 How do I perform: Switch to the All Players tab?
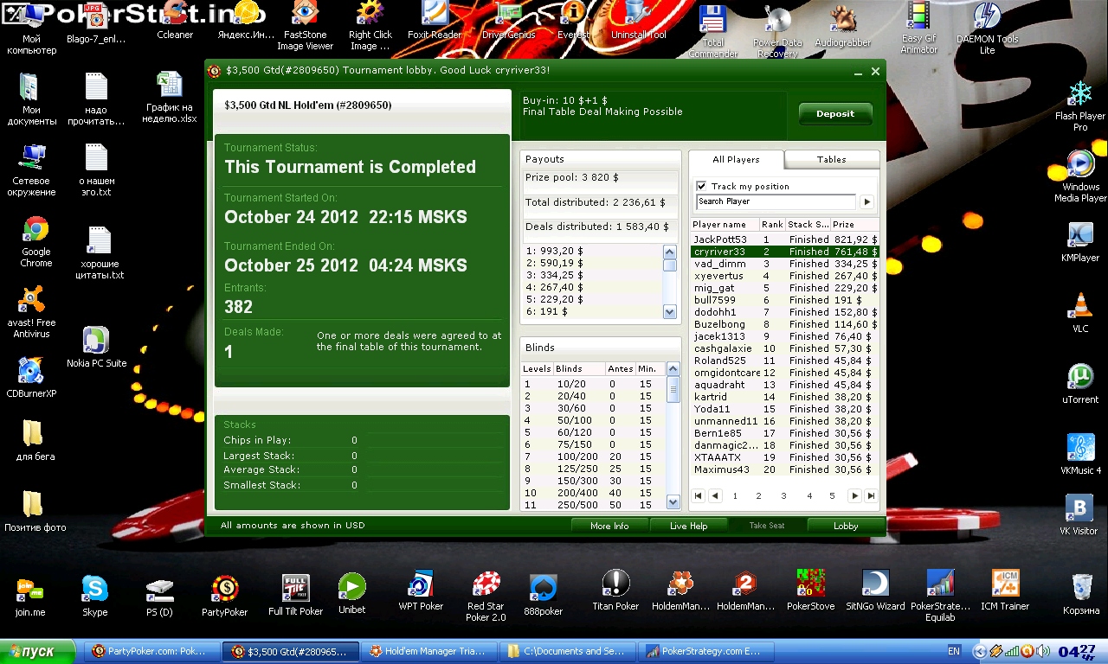pos(736,160)
